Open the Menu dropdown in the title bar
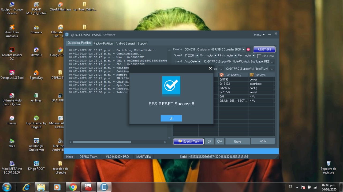Viewport: 343px width, 192px height. (x=259, y=35)
